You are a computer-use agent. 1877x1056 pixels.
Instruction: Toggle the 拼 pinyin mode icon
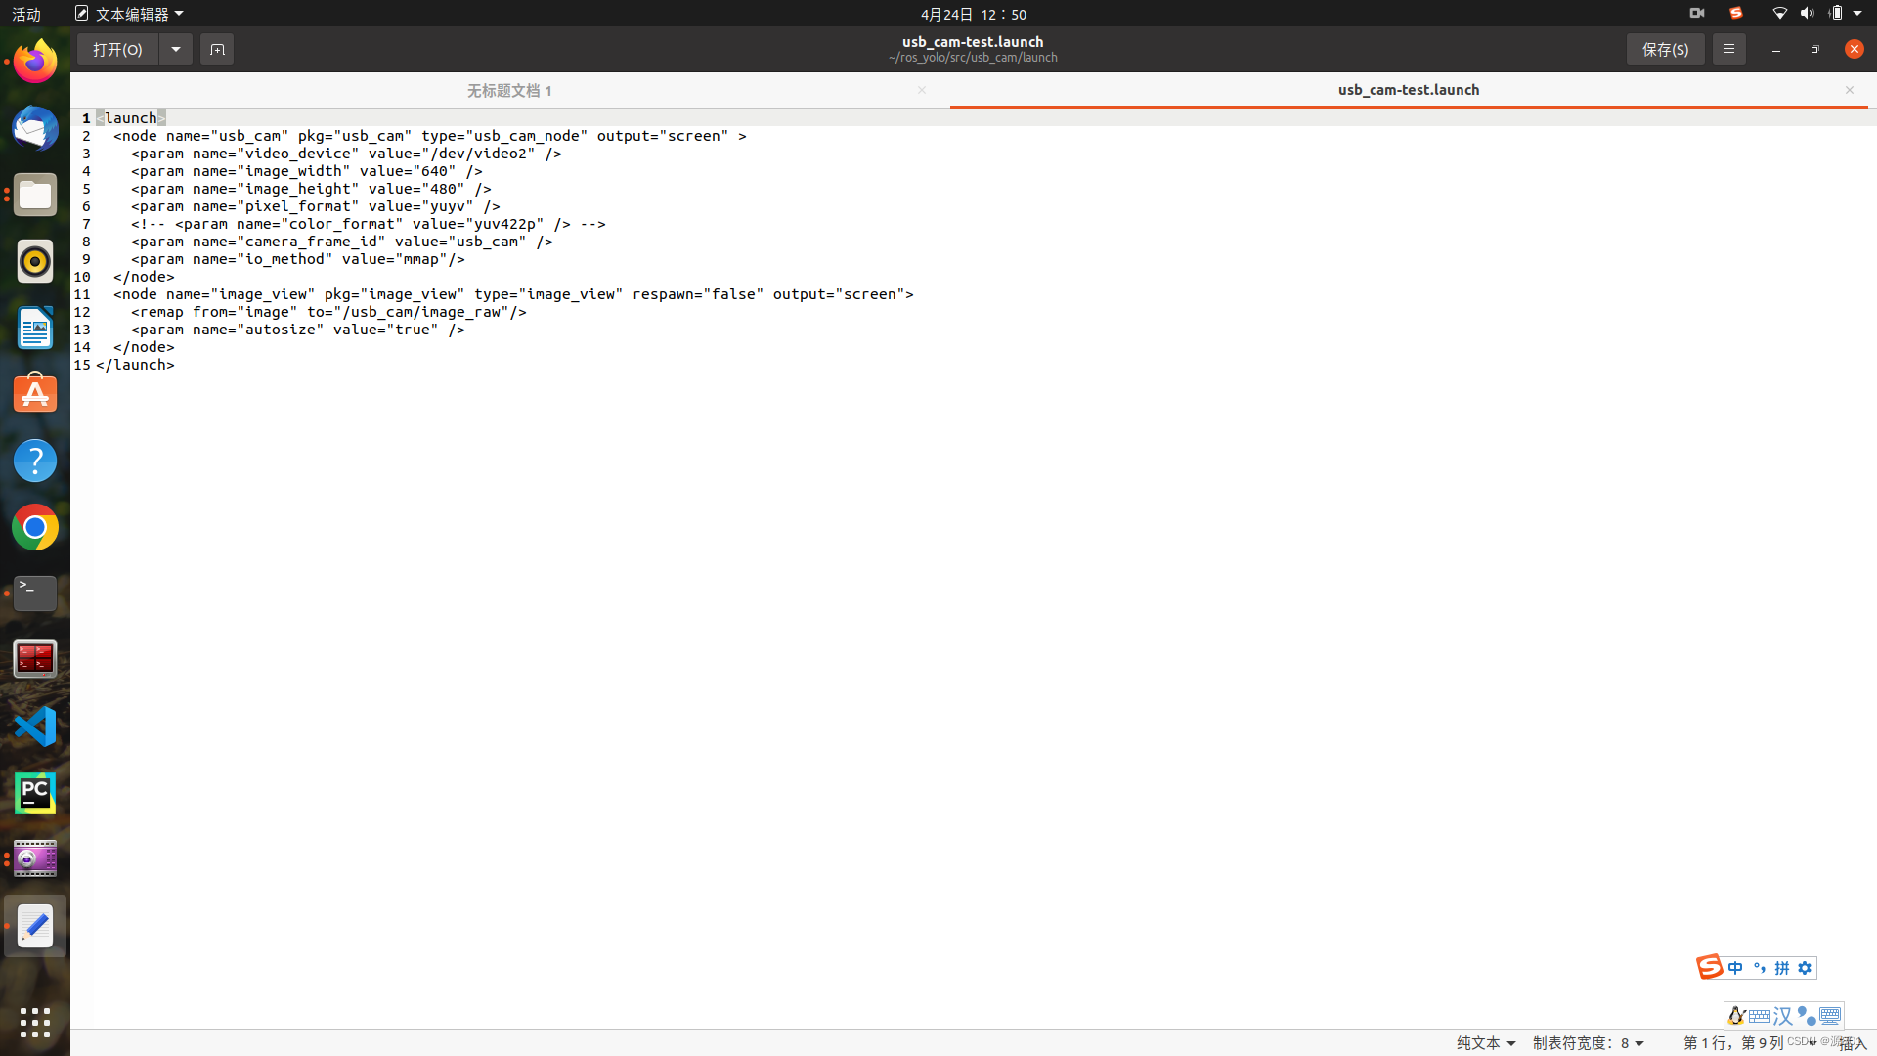click(1779, 968)
